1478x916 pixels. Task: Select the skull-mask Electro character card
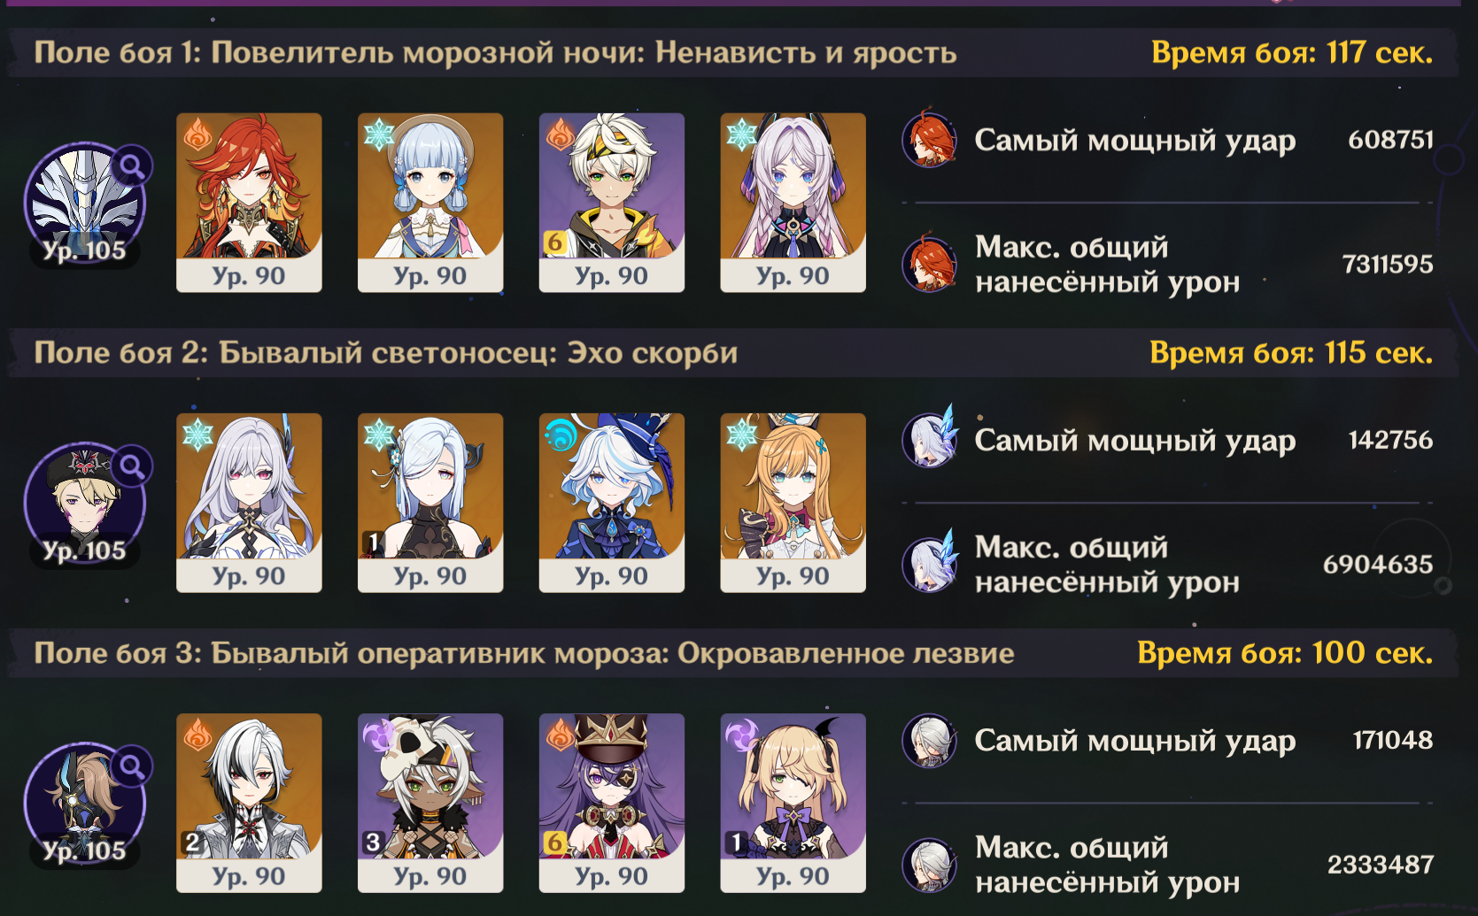[x=430, y=803]
